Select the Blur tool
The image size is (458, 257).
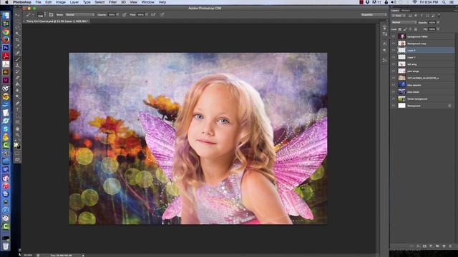[17, 91]
